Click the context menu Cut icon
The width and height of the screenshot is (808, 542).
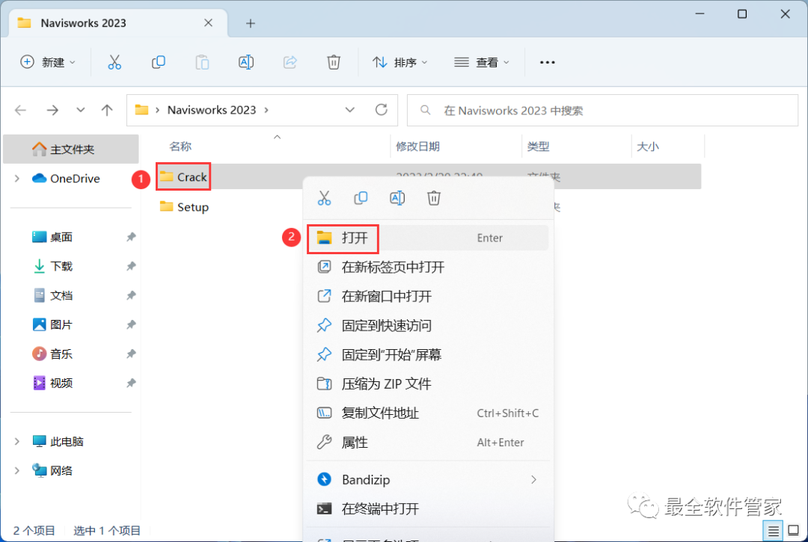point(324,198)
